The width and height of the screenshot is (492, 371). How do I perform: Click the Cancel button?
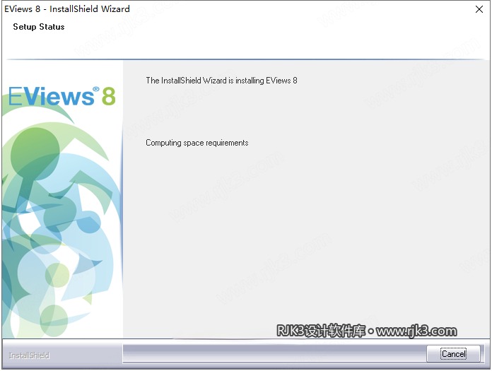coord(453,354)
